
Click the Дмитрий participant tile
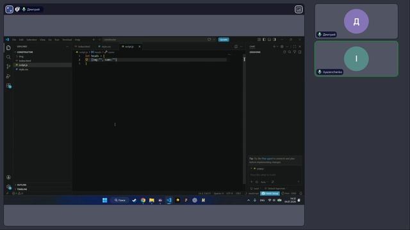pos(356,21)
